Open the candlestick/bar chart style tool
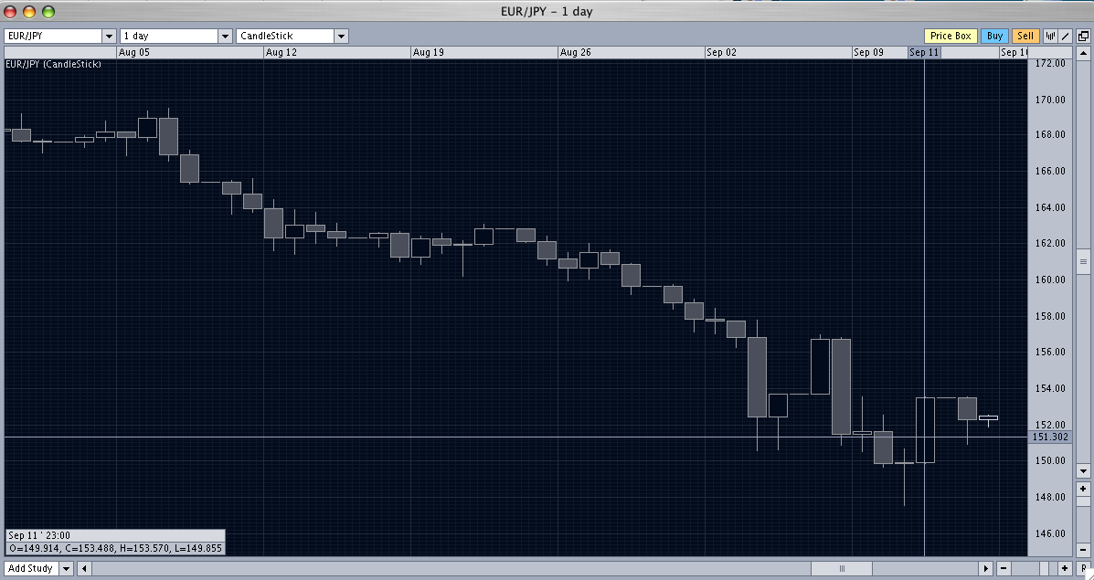Screen dimensions: 1094x580 click(x=1050, y=36)
